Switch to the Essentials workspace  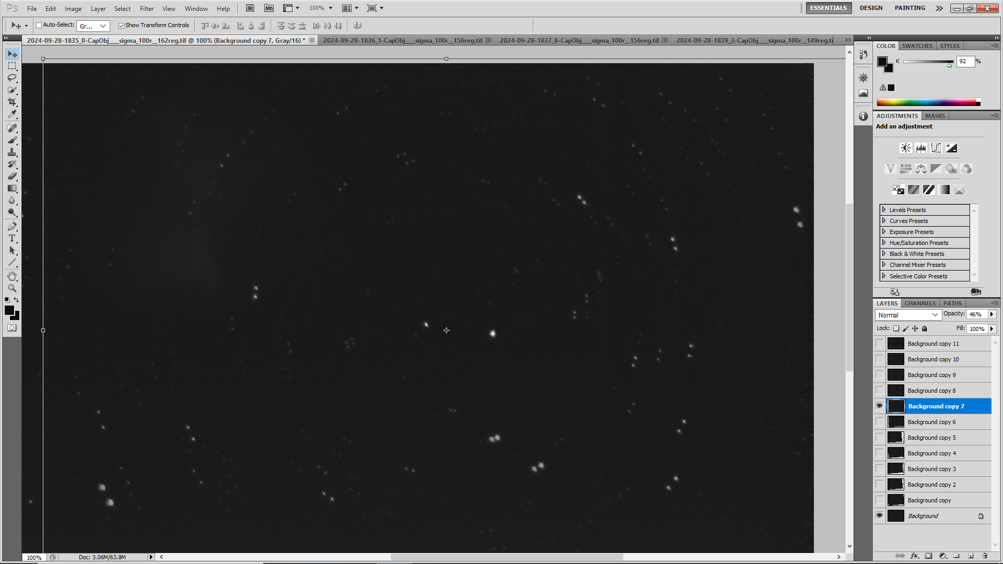829,8
